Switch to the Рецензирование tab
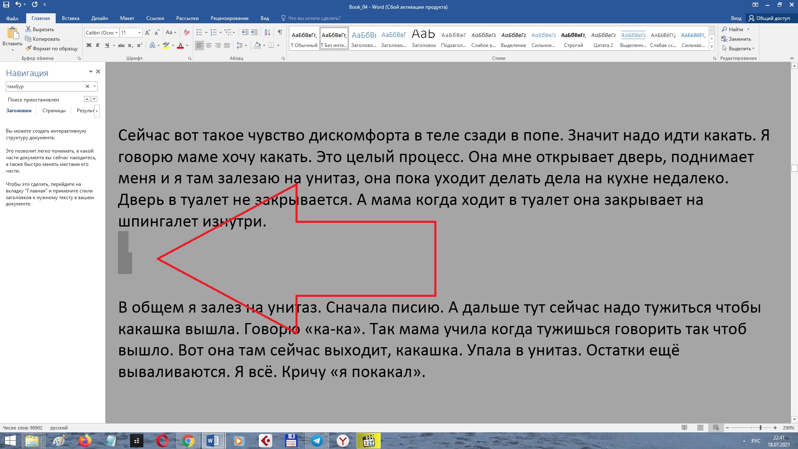 coord(229,18)
